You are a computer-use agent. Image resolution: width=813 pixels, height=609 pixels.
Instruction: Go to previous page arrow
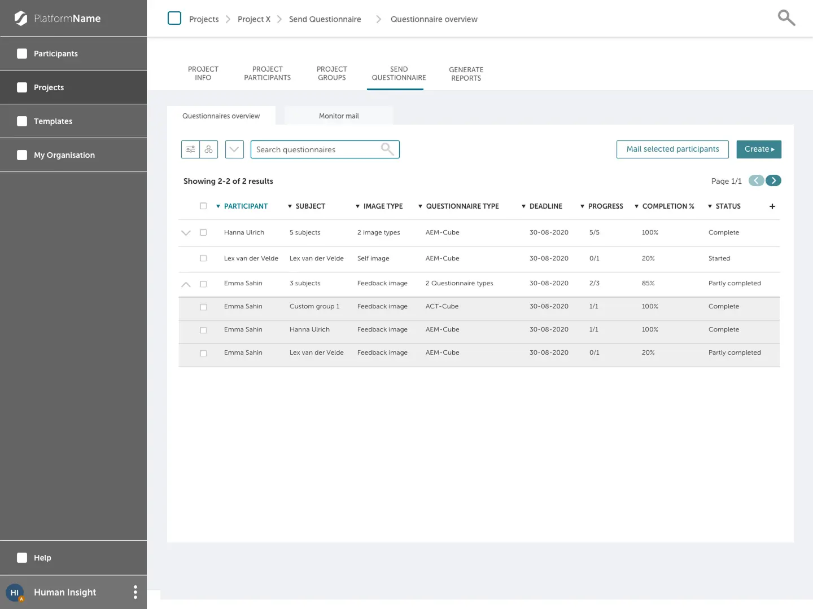757,180
